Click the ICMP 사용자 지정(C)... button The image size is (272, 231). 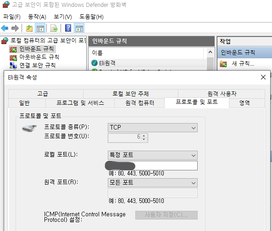pyautogui.click(x=167, y=215)
